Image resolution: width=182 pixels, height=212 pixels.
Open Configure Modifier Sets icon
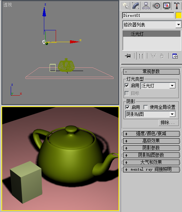pos(175,56)
